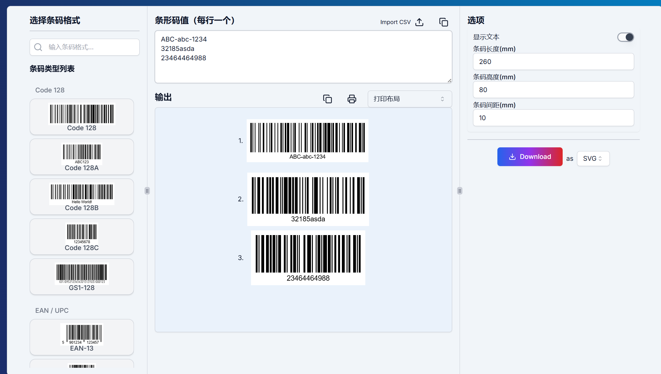661x374 pixels.
Task: Click the search magnifier icon in the format filter
Action: point(38,47)
